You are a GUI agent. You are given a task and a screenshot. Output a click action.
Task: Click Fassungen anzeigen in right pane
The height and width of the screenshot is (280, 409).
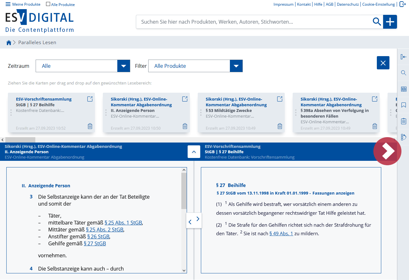pos(333,193)
